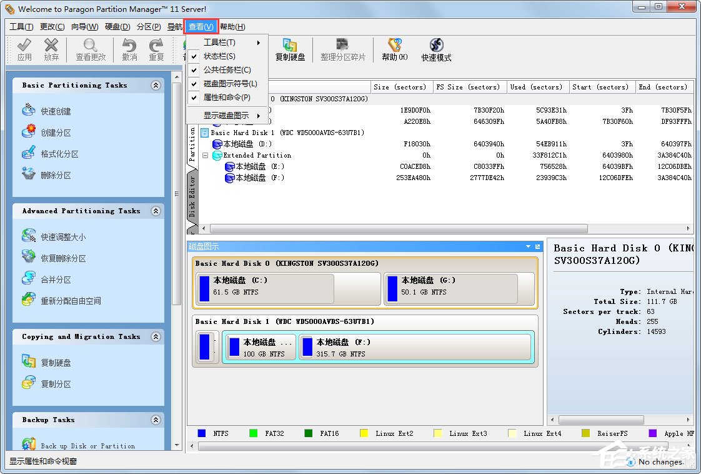Select the Local Disk (E:) icon in partition list
The image size is (701, 474).
click(x=230, y=166)
